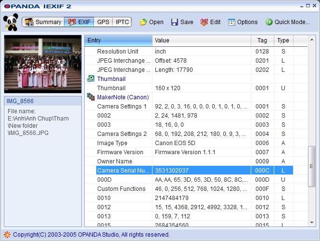Image resolution: width=320 pixels, height=241 pixels.
Task: Select the Camera Serial Number entry
Action: tap(123, 171)
